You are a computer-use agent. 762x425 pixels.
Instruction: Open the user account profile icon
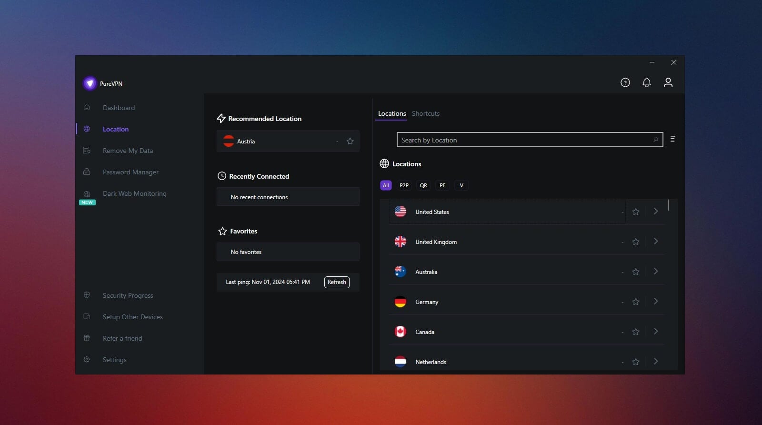(x=668, y=82)
